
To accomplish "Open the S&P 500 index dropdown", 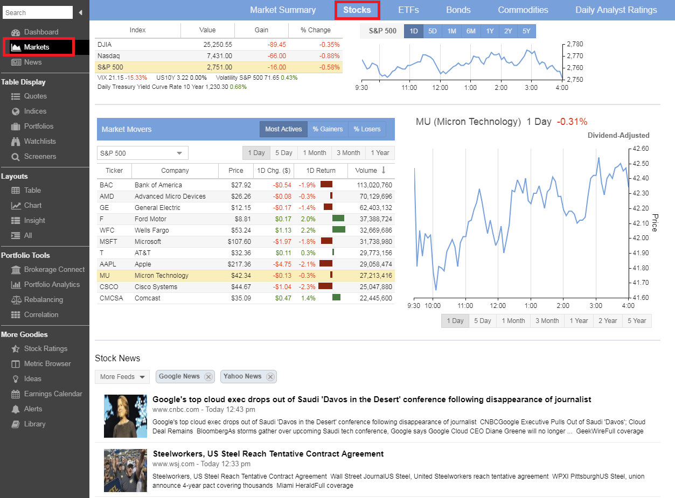I will (x=142, y=153).
